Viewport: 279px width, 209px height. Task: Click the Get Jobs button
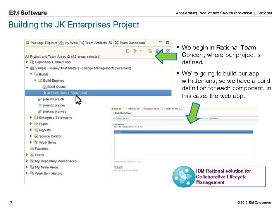(119, 167)
